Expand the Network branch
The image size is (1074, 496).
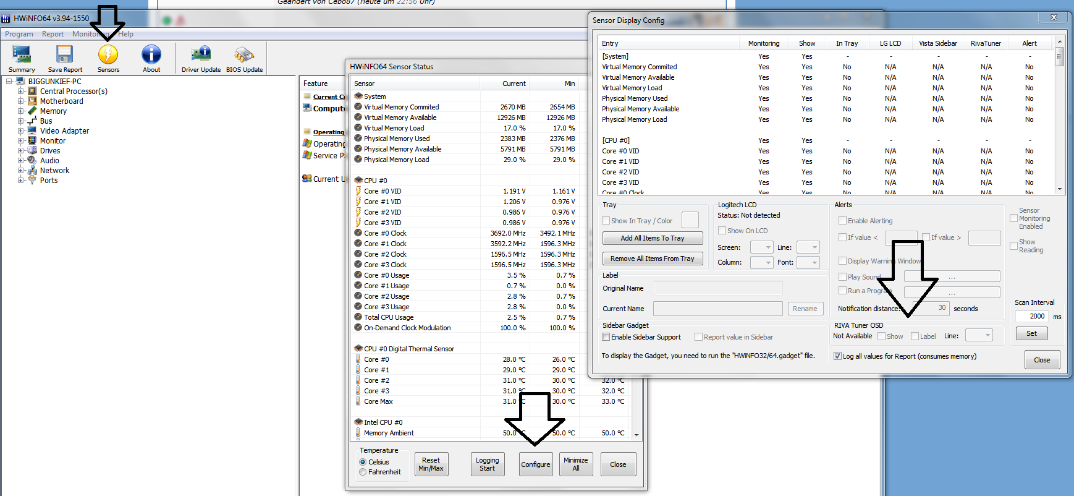[21, 171]
